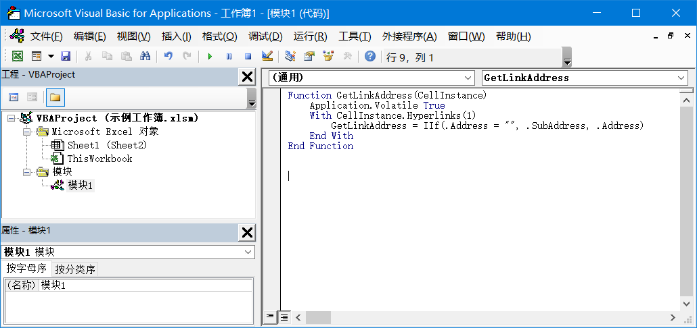
Task: Expand the standard toolbar options chevron
Action: tap(567, 57)
